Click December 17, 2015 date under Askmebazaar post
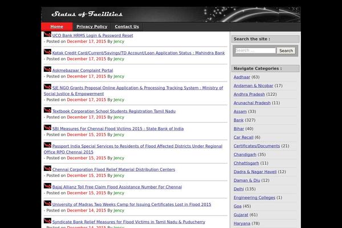Image resolution: width=342 pixels, height=228 pixels. coord(87,76)
